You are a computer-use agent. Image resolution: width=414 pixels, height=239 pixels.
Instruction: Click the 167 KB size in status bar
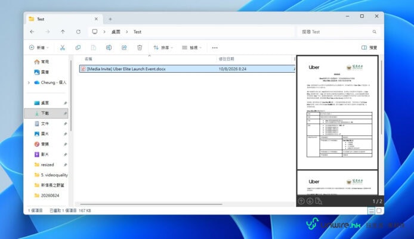tap(85, 210)
